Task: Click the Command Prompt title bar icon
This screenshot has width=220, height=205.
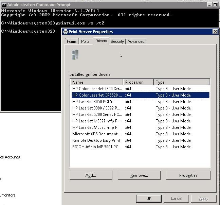Action: [x=4, y=5]
